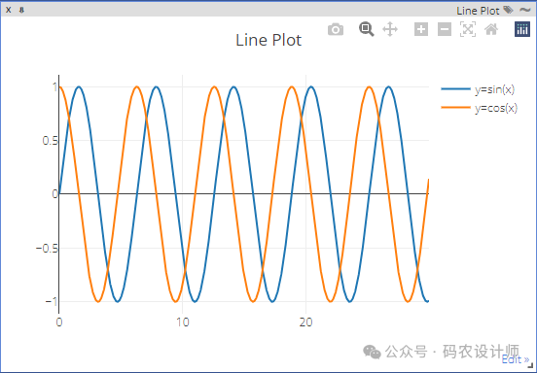Open the Plotly logo link in modebar
This screenshot has width=537, height=373.
pos(522,29)
